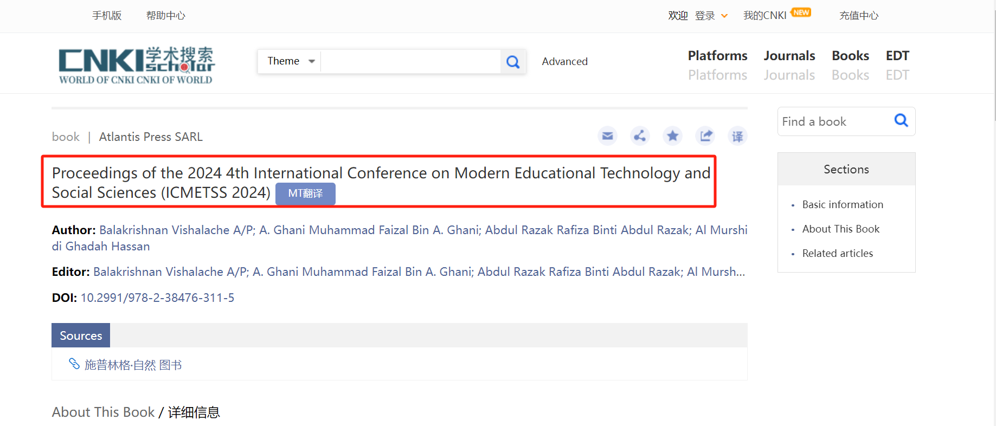Open editor Balakrishnan Vishalache A/P link
The width and height of the screenshot is (996, 426).
point(171,272)
